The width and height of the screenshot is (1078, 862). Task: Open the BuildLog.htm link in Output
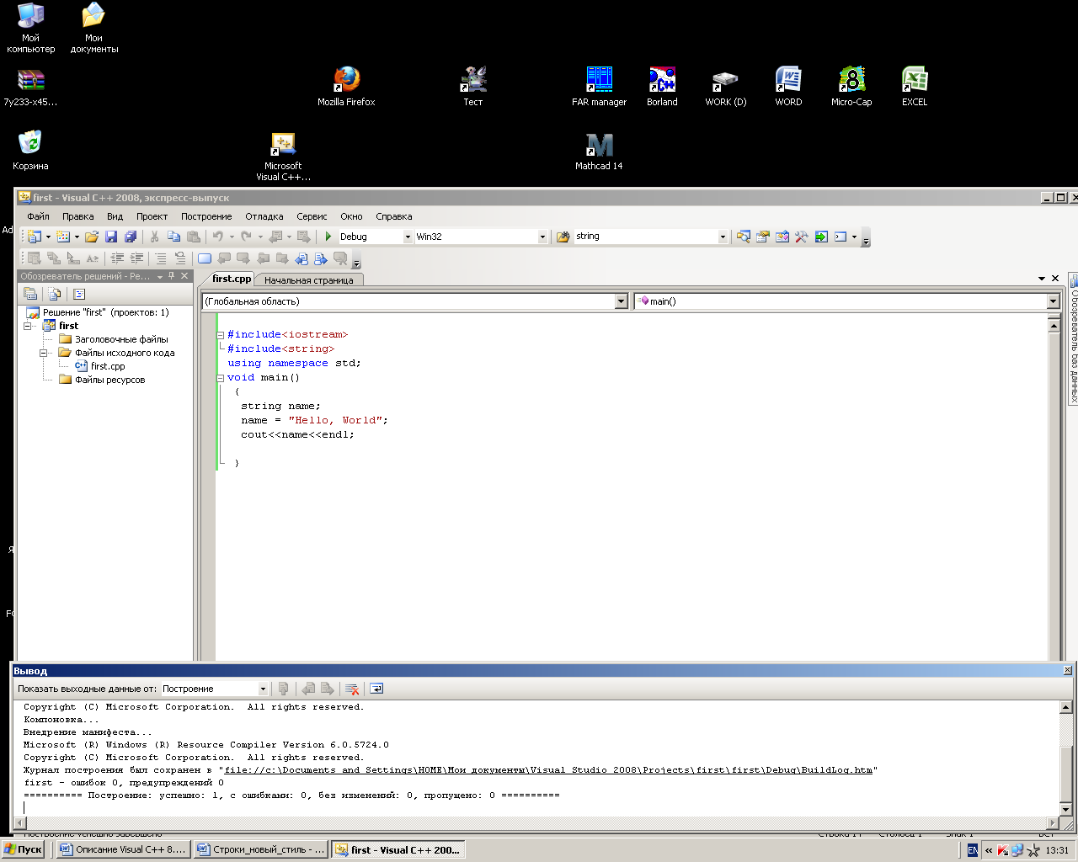(548, 770)
